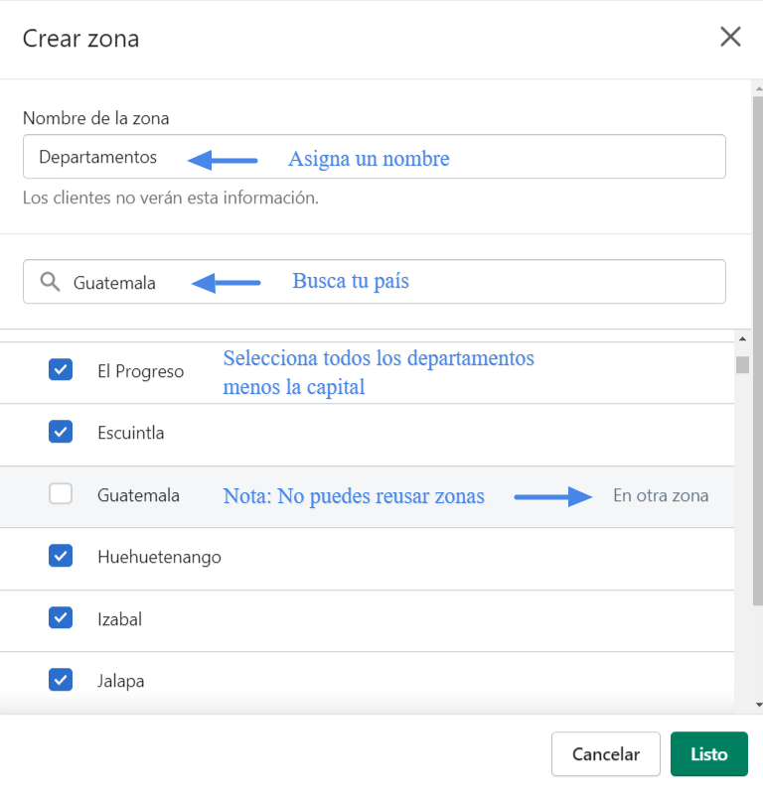Screen dimensions: 763x789
Task: Click the search magnifier icon
Action: 50,282
